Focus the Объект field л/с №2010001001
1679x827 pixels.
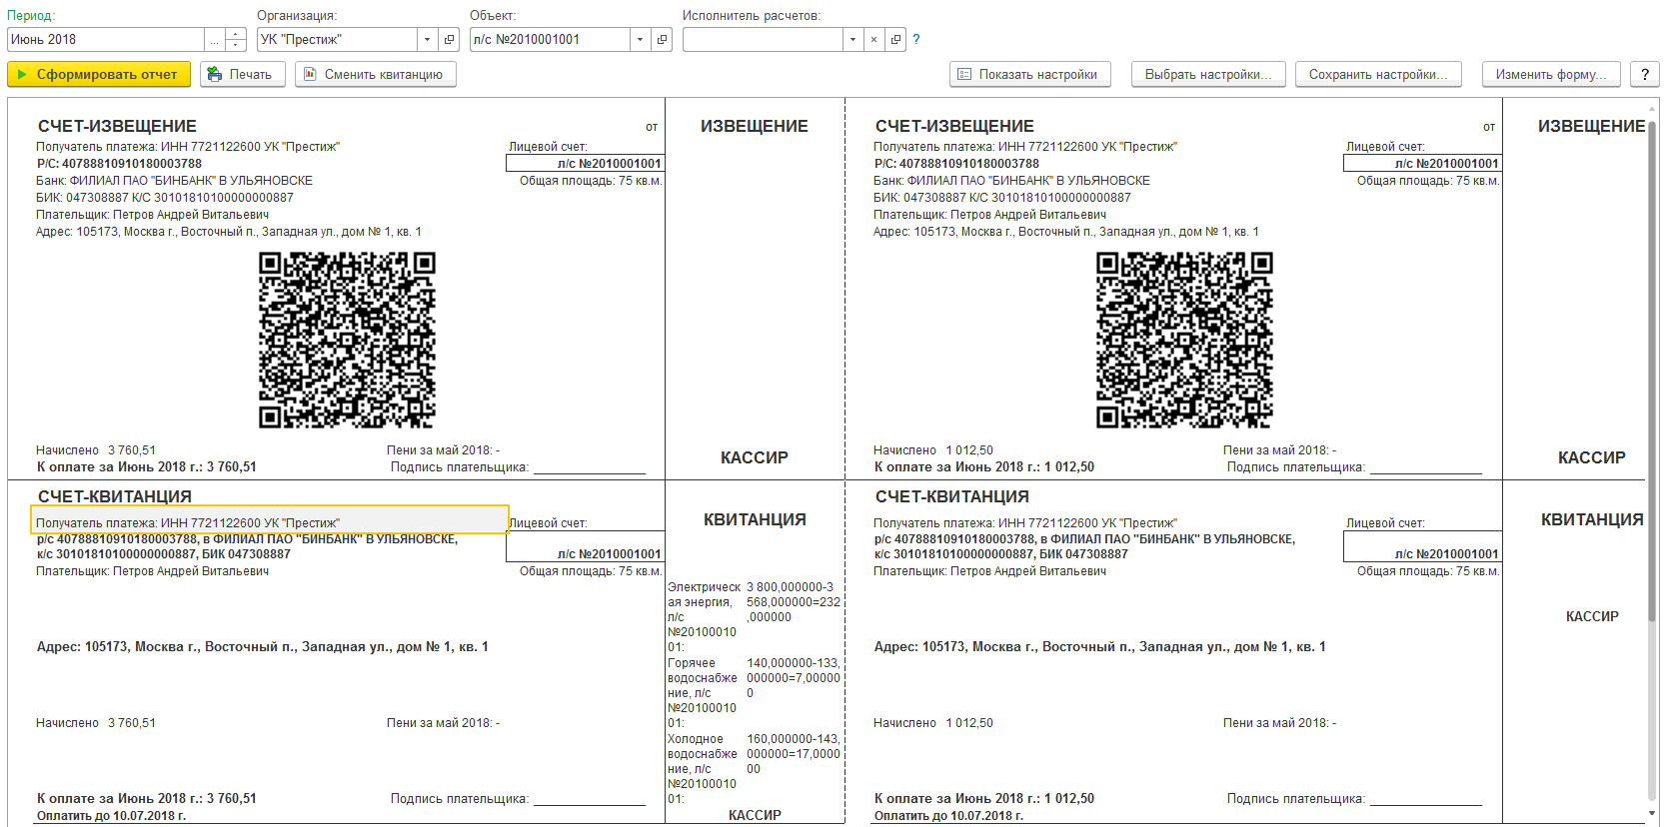click(550, 40)
